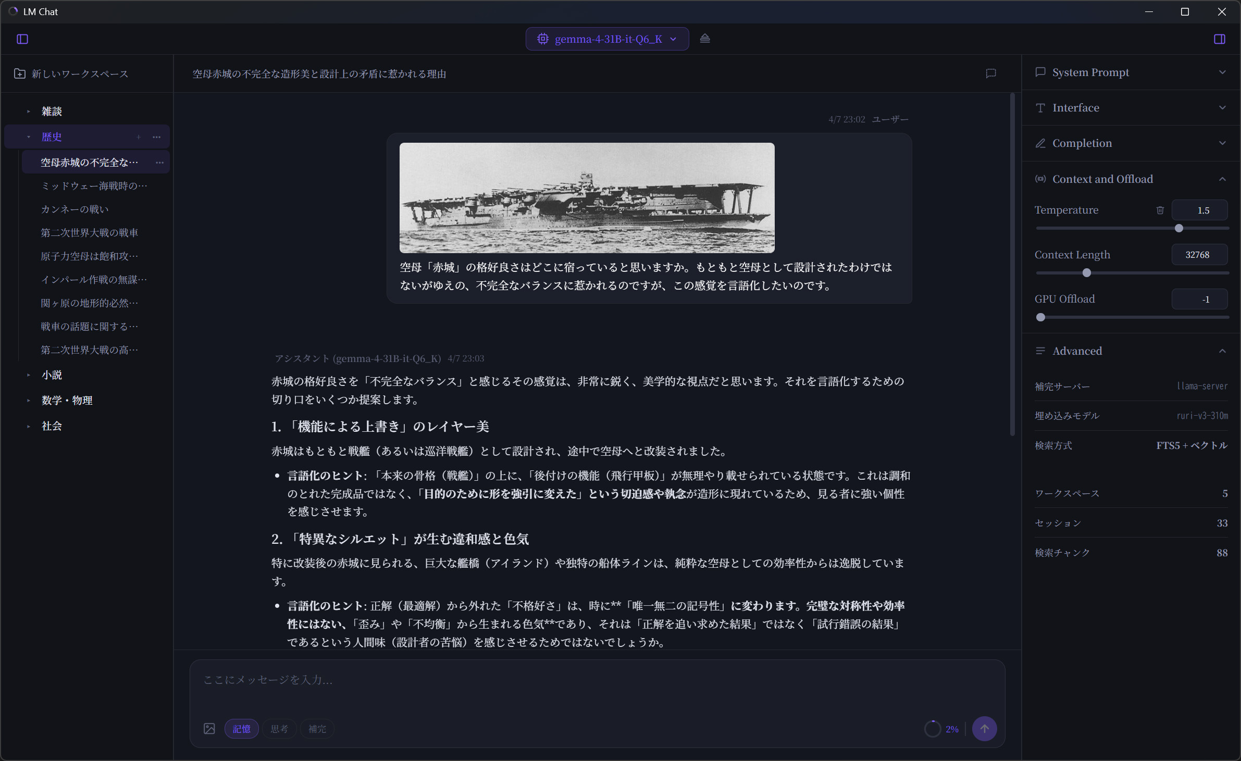Open the gemma-4-31B-it-Q6_K model dropdown
This screenshot has width=1241, height=761.
(607, 39)
